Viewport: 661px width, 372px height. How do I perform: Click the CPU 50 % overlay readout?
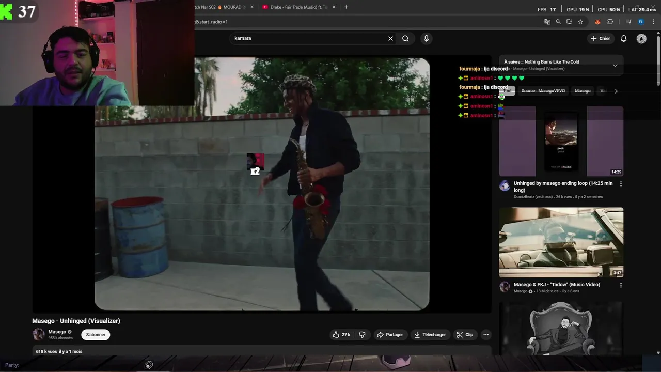pyautogui.click(x=609, y=9)
